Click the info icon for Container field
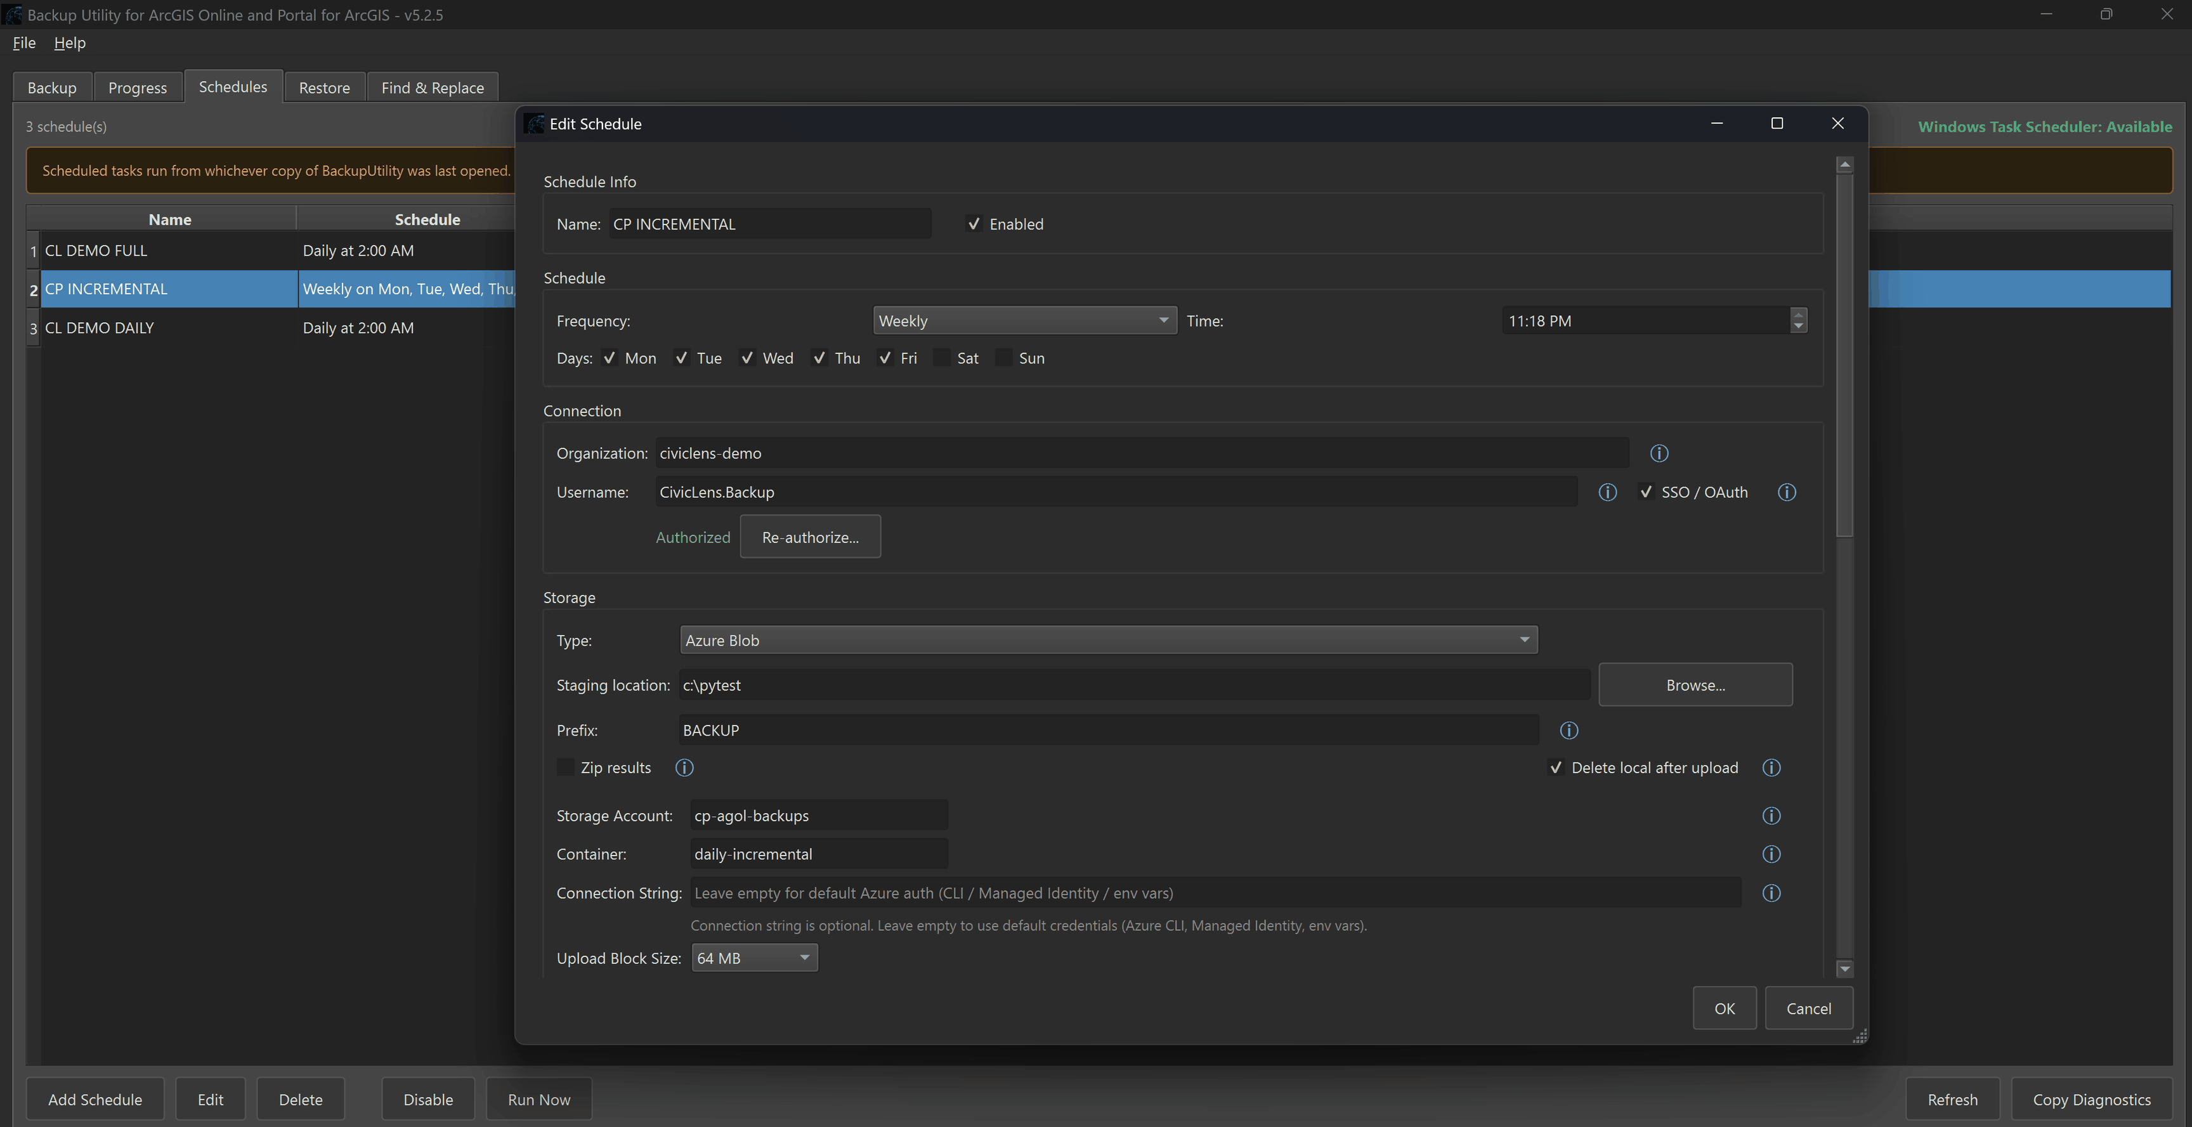Image resolution: width=2192 pixels, height=1127 pixels. point(1771,854)
